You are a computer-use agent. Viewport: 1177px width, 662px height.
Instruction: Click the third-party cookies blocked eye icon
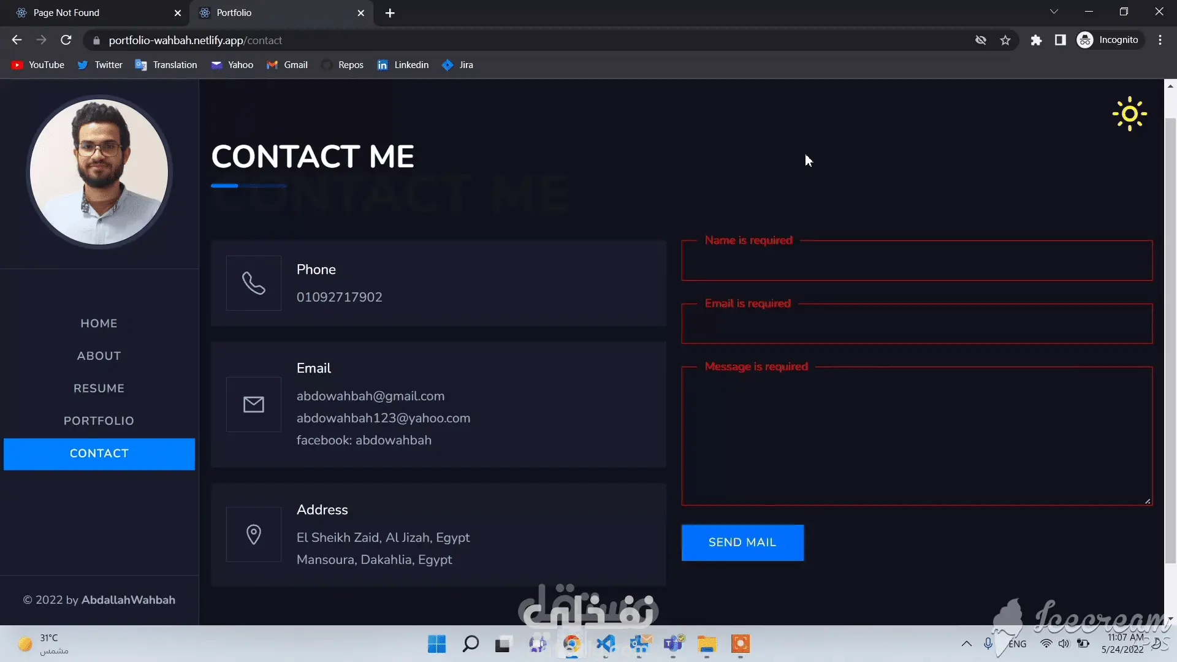pyautogui.click(x=981, y=40)
